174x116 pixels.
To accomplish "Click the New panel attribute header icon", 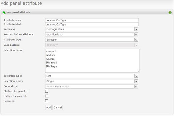I will (x=4, y=13).
